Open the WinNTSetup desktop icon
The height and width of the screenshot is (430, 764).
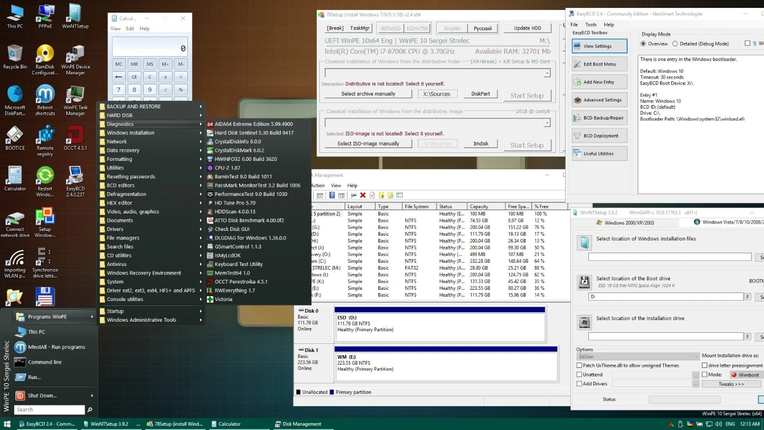(x=75, y=14)
